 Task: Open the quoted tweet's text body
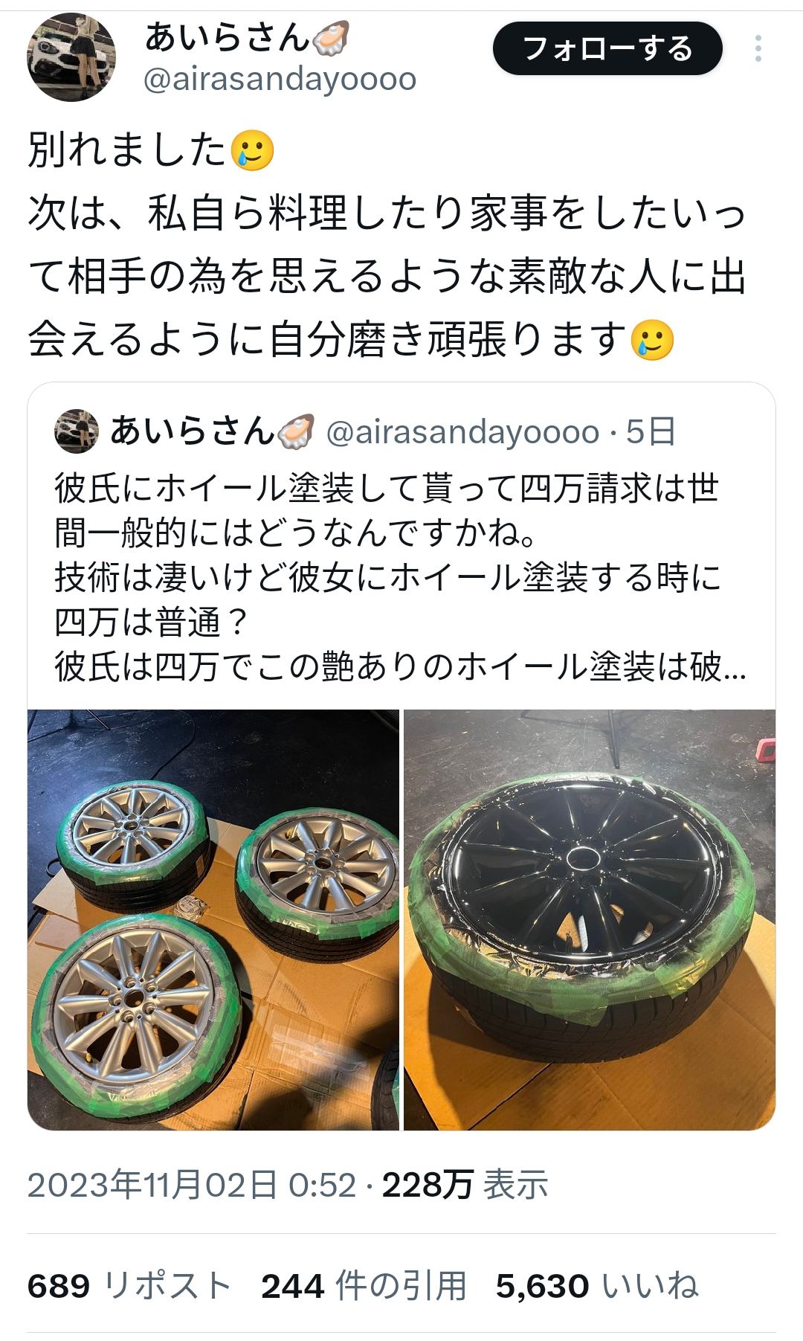[x=401, y=577]
